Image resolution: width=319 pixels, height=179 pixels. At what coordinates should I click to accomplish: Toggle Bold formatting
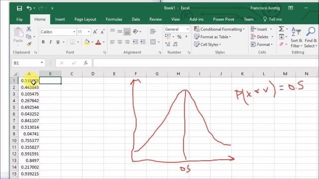[43, 42]
